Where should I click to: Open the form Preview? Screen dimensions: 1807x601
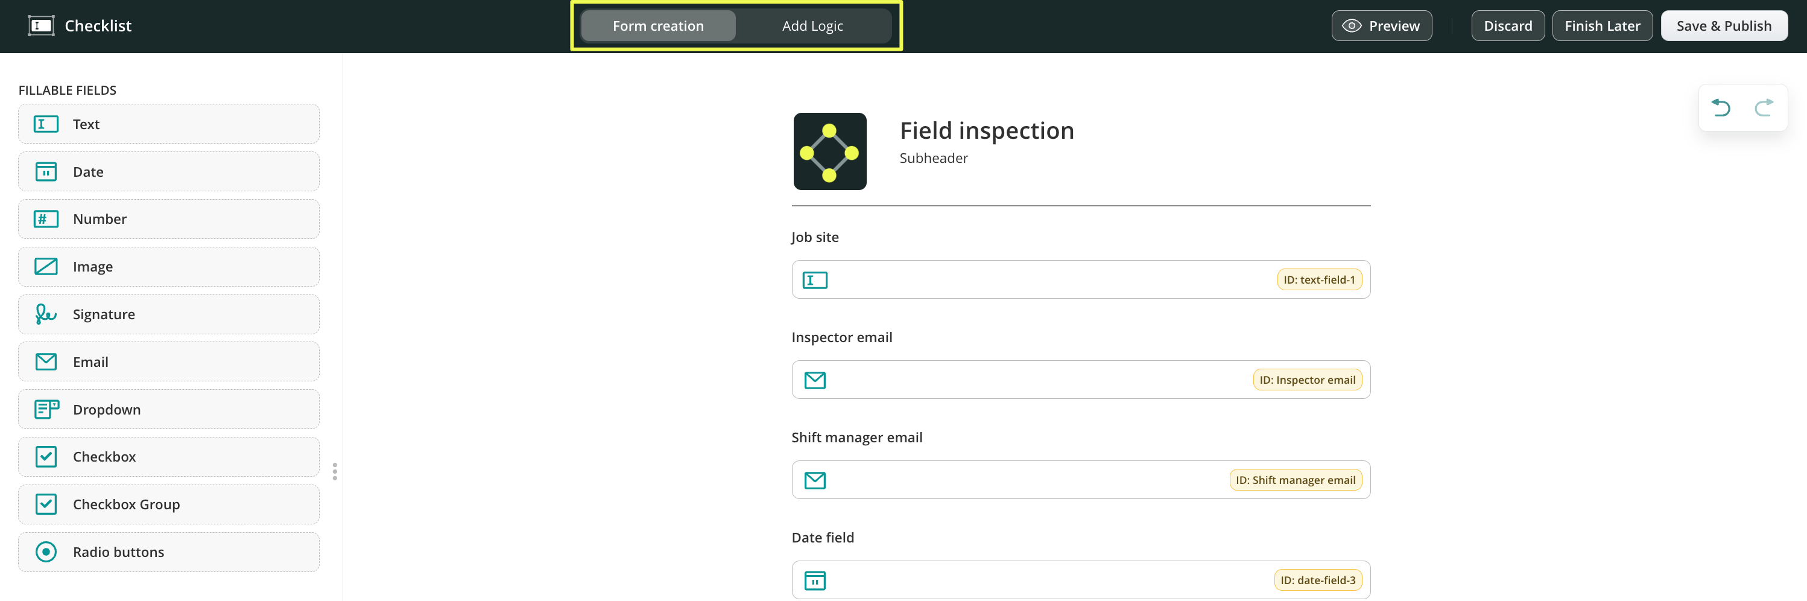click(1381, 26)
